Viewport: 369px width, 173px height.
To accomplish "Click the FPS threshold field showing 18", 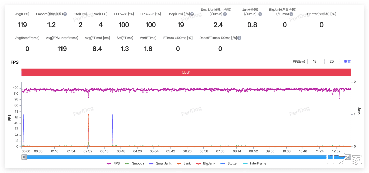I will (x=315, y=61).
